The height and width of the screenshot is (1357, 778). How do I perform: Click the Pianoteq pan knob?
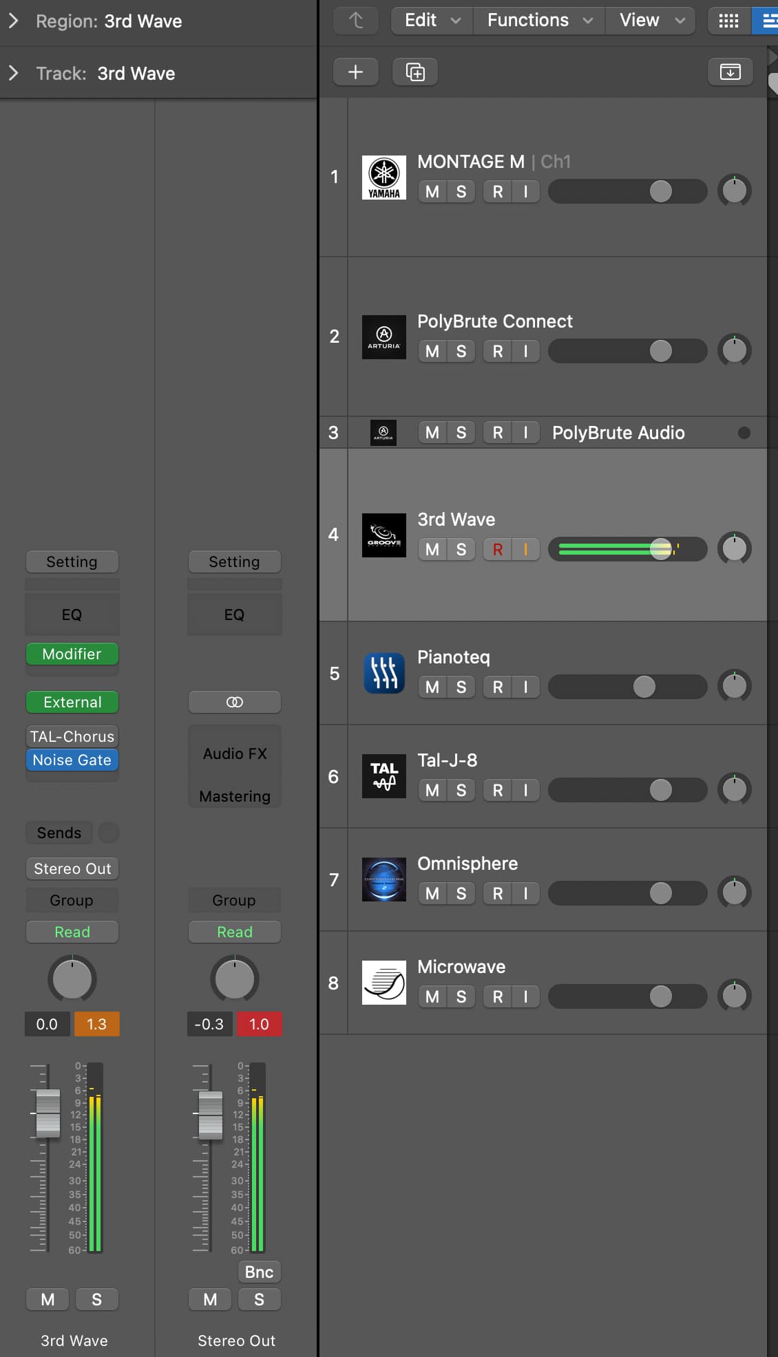pos(735,687)
